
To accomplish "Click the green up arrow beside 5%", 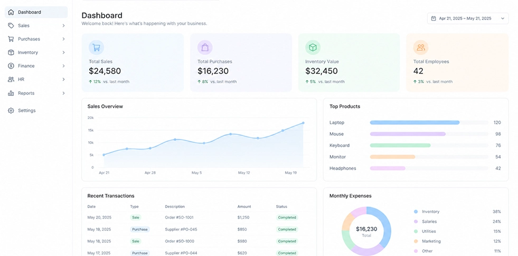I will pos(307,82).
